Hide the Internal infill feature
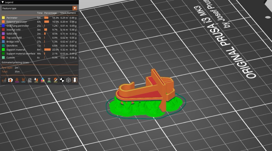Screen dimensions: 272x151 14,30
